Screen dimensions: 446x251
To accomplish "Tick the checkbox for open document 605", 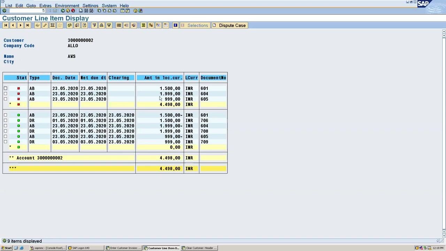I will [x=6, y=99].
